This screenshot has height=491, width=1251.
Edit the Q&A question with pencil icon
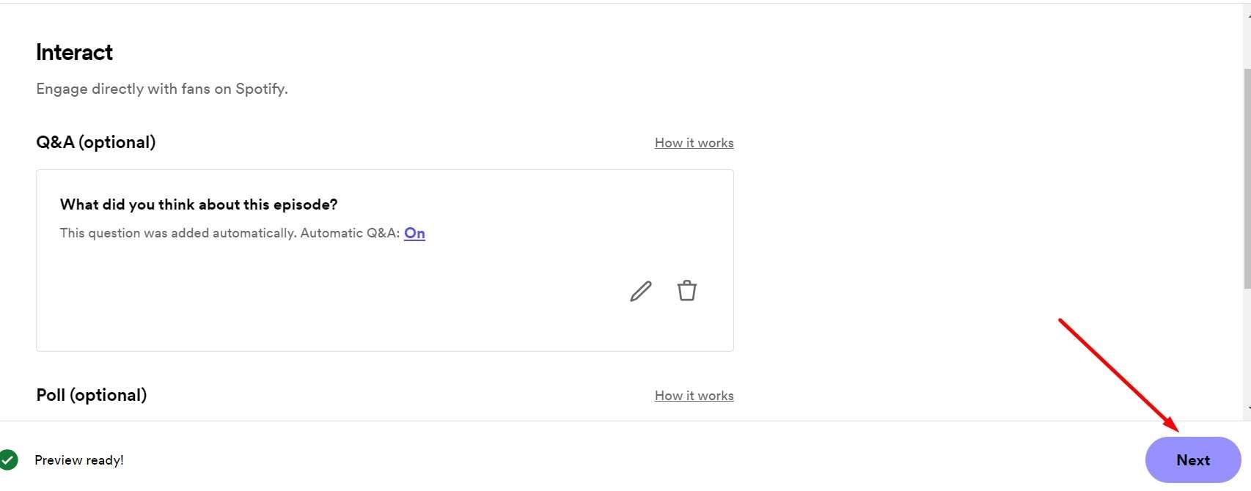(641, 291)
